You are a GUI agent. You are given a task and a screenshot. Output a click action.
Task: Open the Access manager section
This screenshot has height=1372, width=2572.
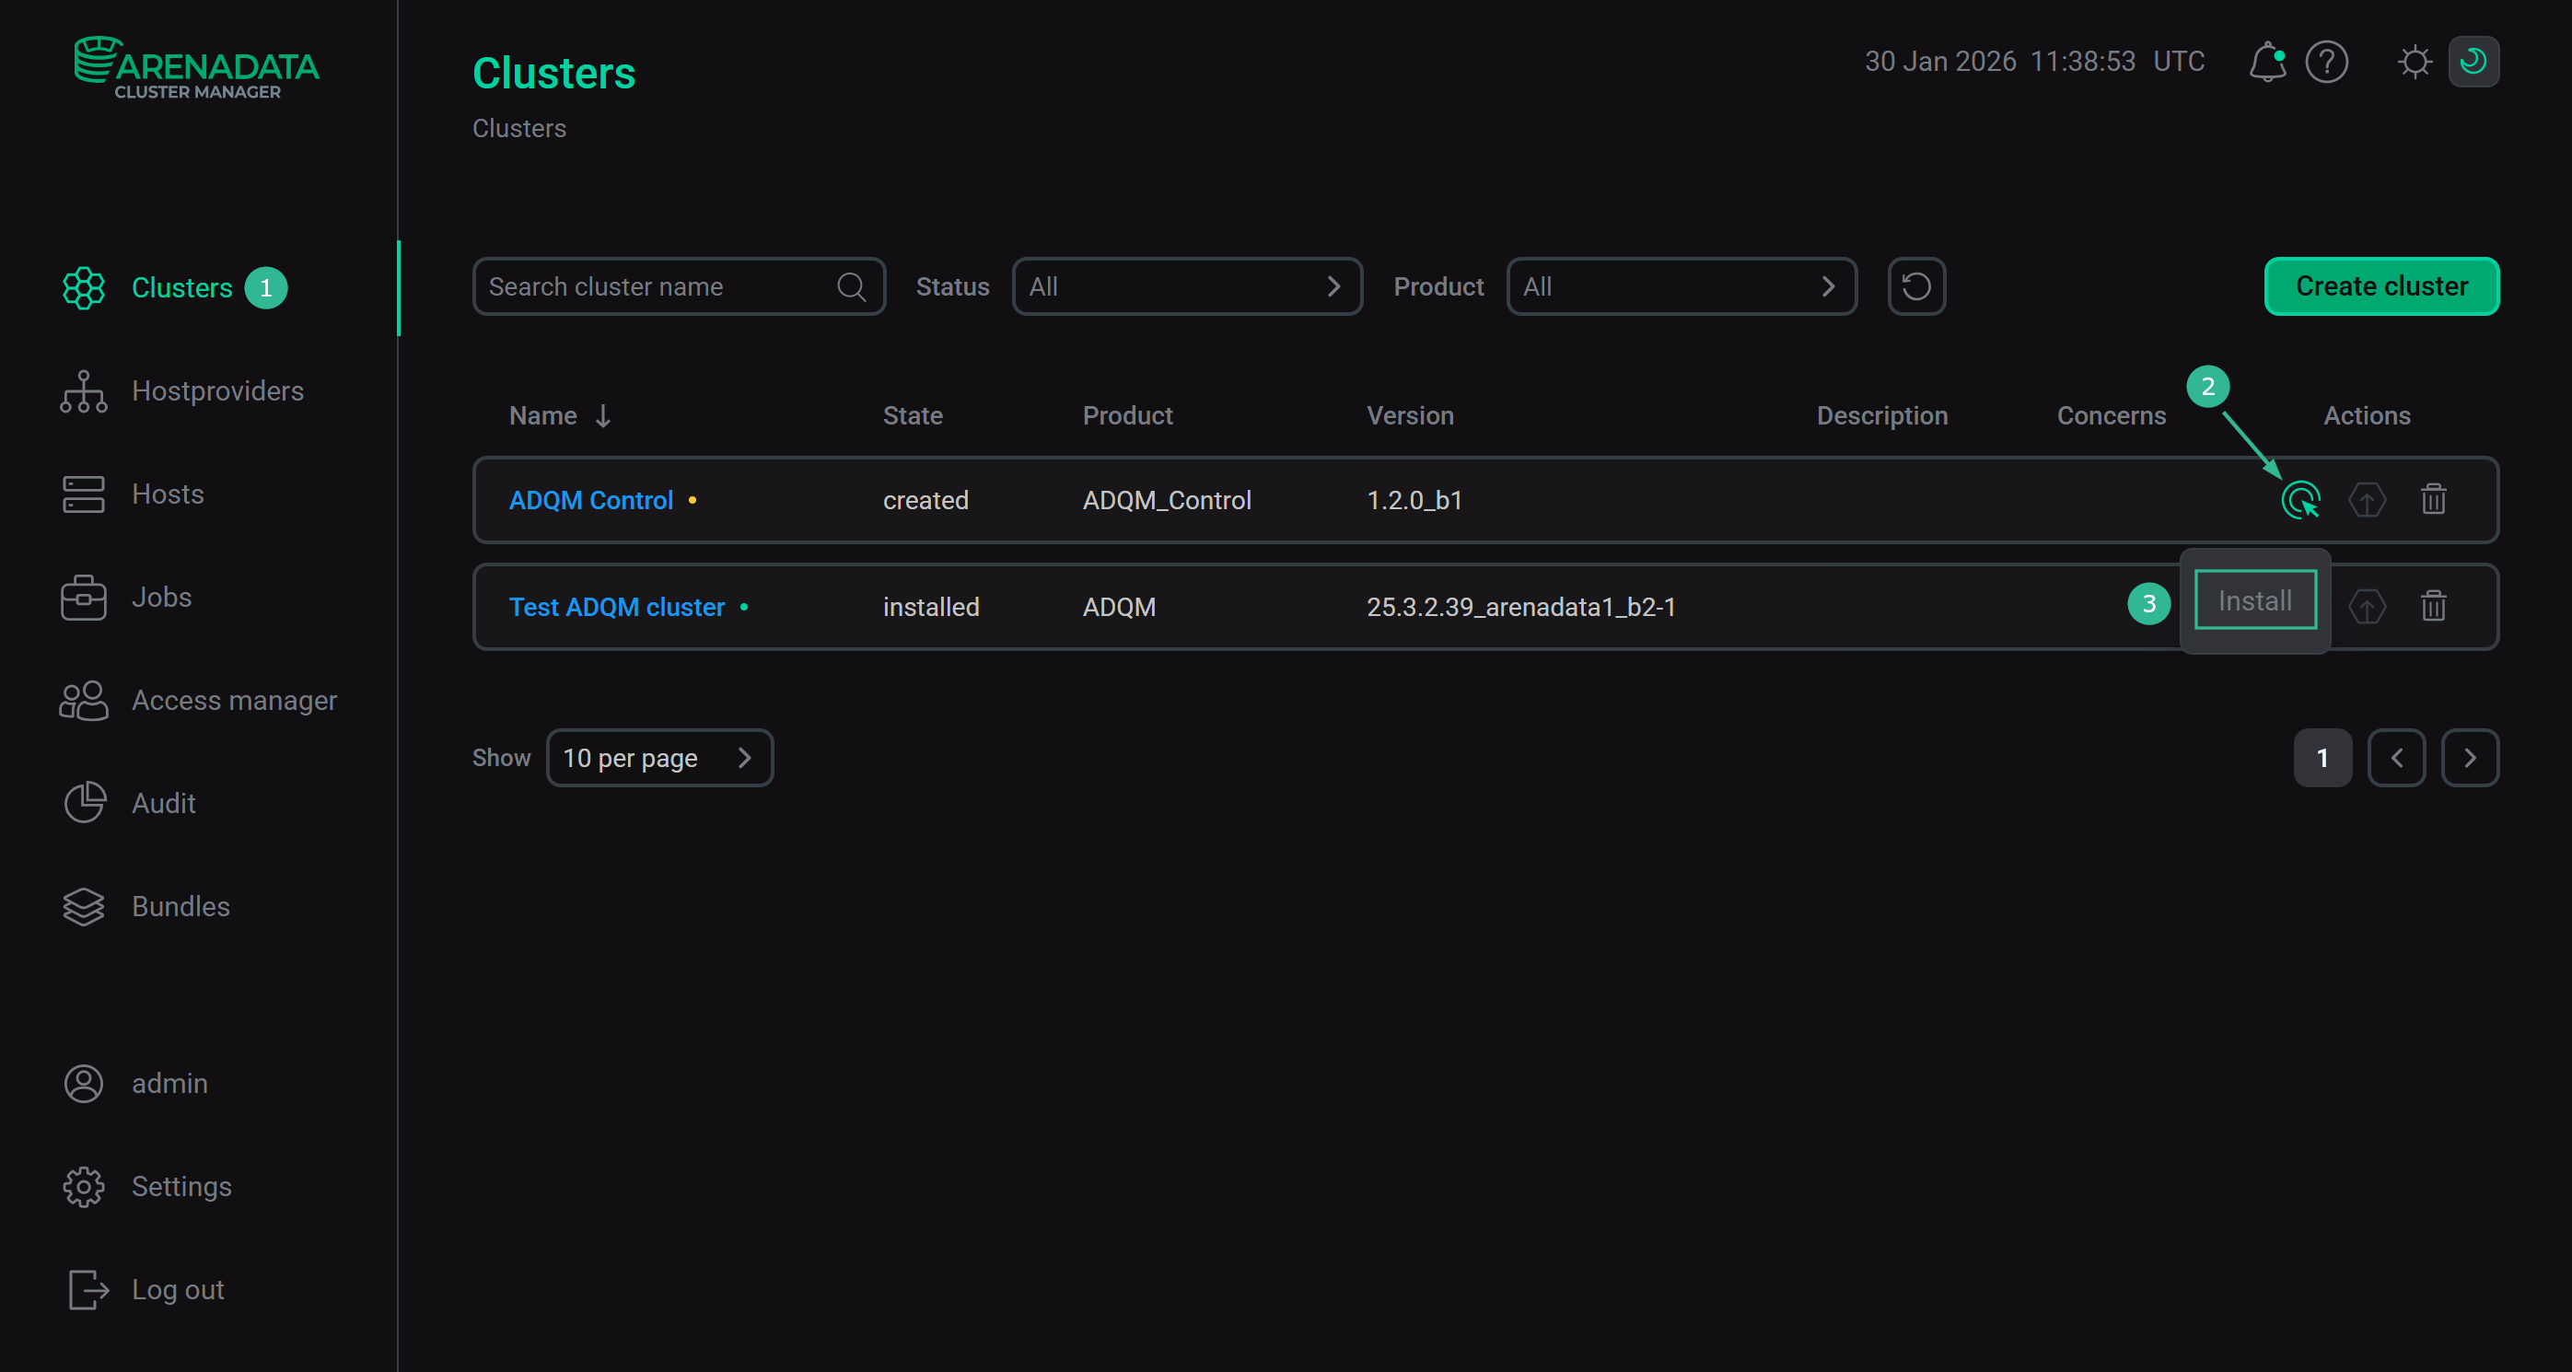[x=234, y=700]
